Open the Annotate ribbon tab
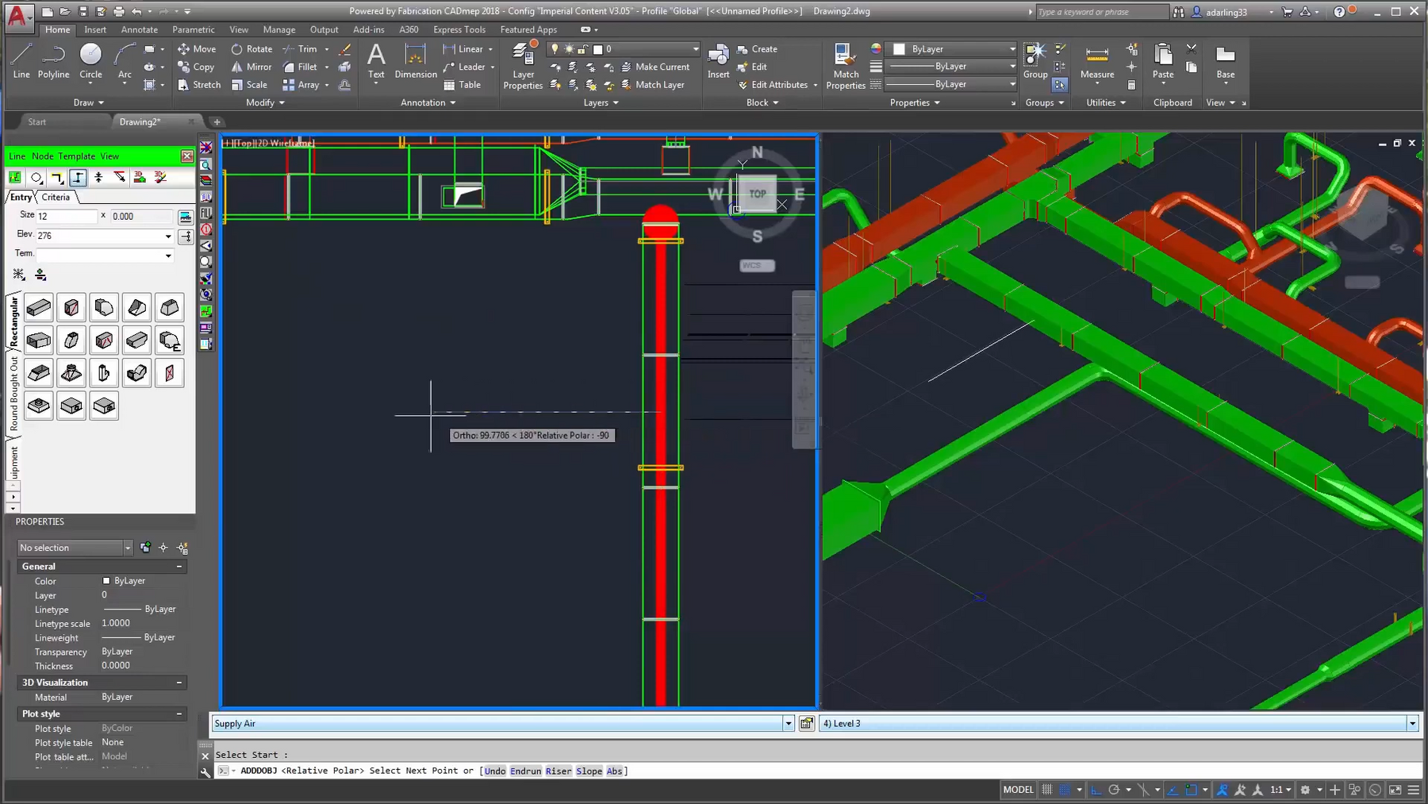The width and height of the screenshot is (1428, 804). pyautogui.click(x=139, y=29)
